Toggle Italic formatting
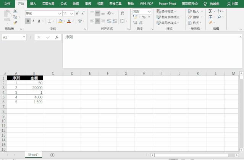The image size is (244, 160). tap(33, 21)
